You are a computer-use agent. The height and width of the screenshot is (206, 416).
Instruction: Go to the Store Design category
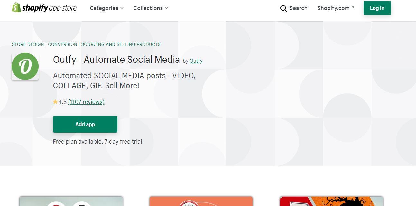coord(28,44)
